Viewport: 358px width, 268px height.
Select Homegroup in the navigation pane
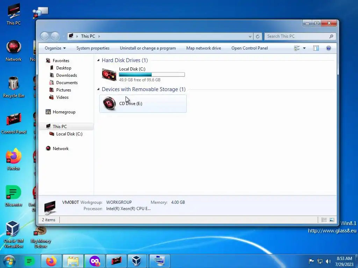(x=64, y=112)
